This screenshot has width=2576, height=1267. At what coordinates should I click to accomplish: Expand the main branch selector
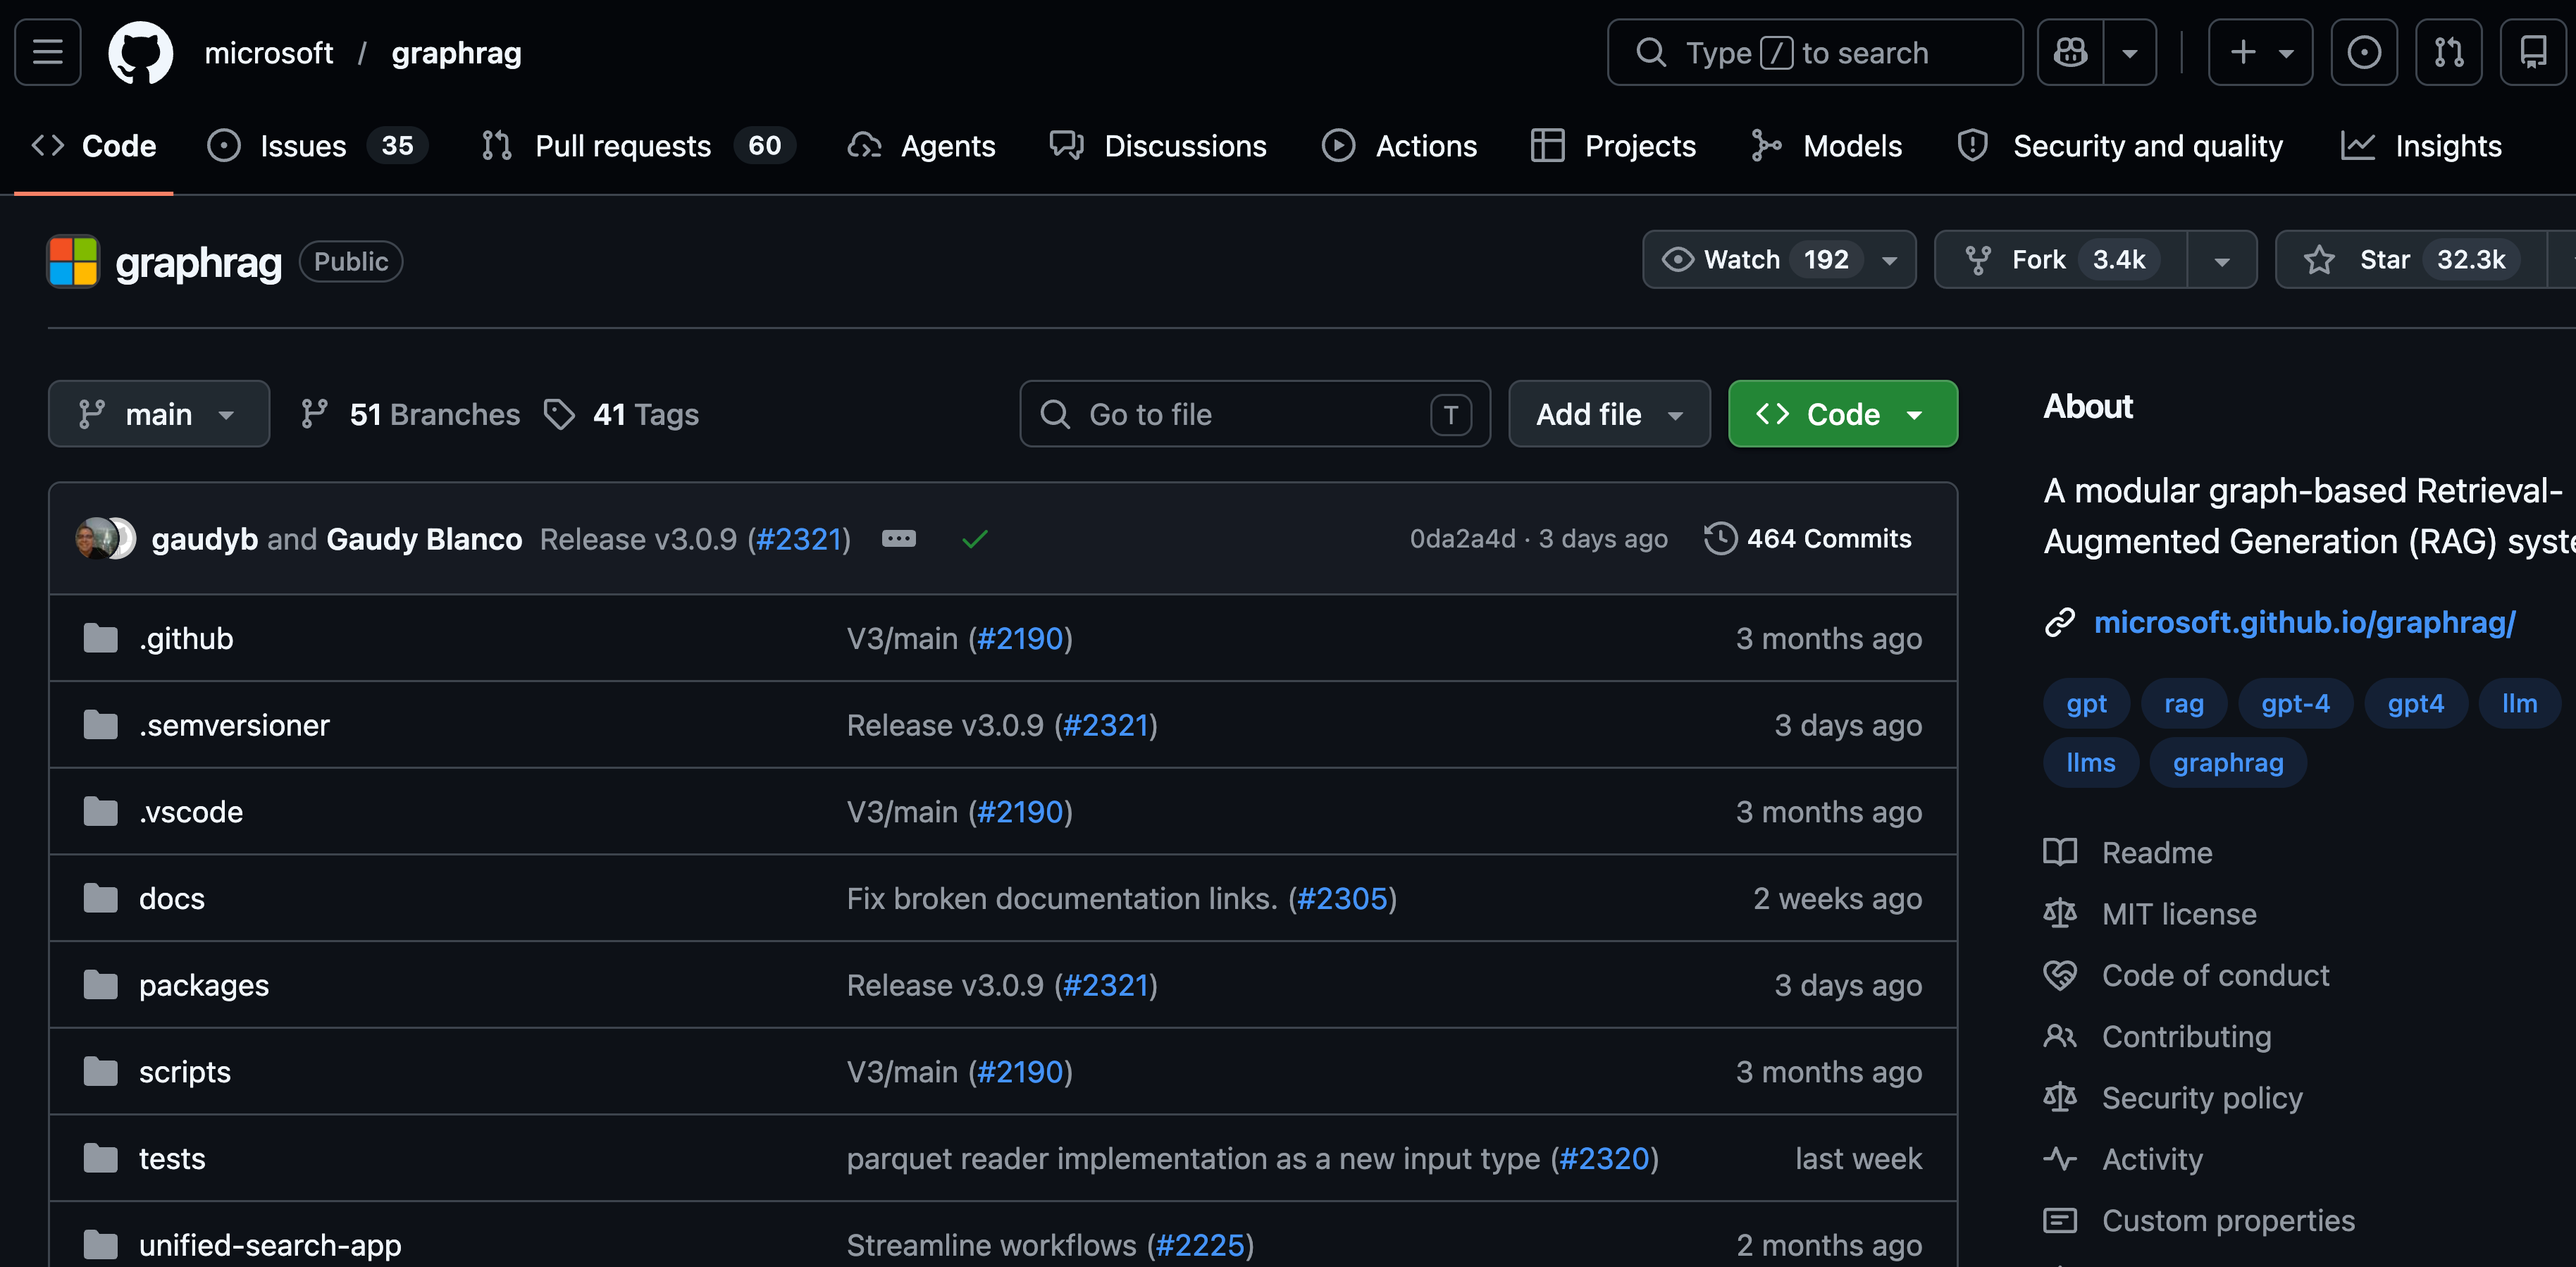tap(159, 414)
